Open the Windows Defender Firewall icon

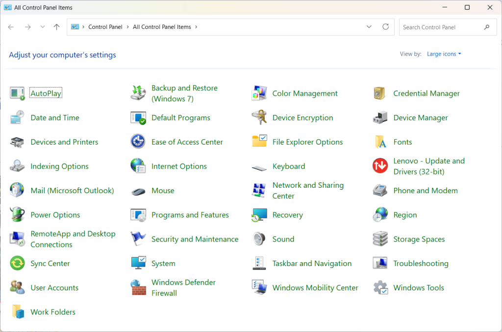[138, 288]
